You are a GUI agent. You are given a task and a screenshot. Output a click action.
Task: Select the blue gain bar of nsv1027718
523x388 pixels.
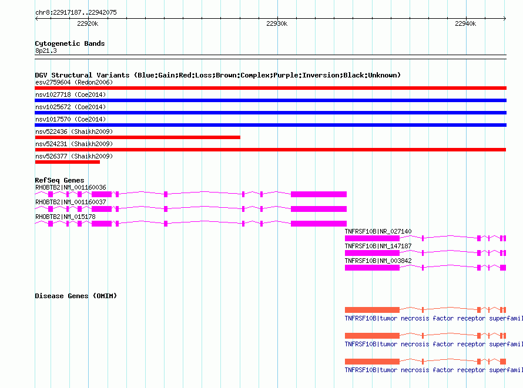270,100
